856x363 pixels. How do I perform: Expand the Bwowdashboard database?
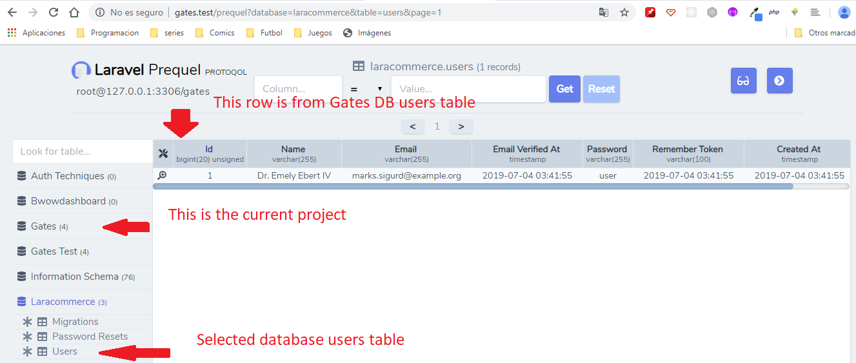[x=82, y=201]
